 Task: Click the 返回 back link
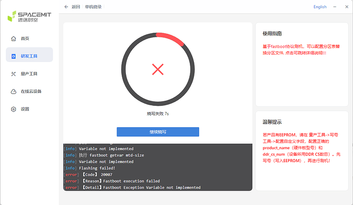pos(76,7)
